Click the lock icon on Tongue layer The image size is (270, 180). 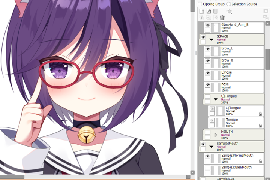click(260, 126)
